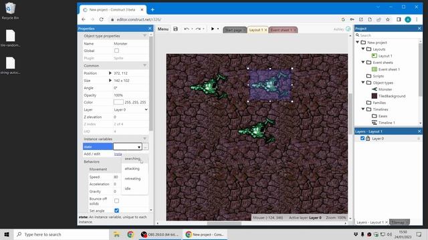Image resolution: width=428 pixels, height=240 pixels.
Task: Select the Families folder
Action: (x=379, y=103)
